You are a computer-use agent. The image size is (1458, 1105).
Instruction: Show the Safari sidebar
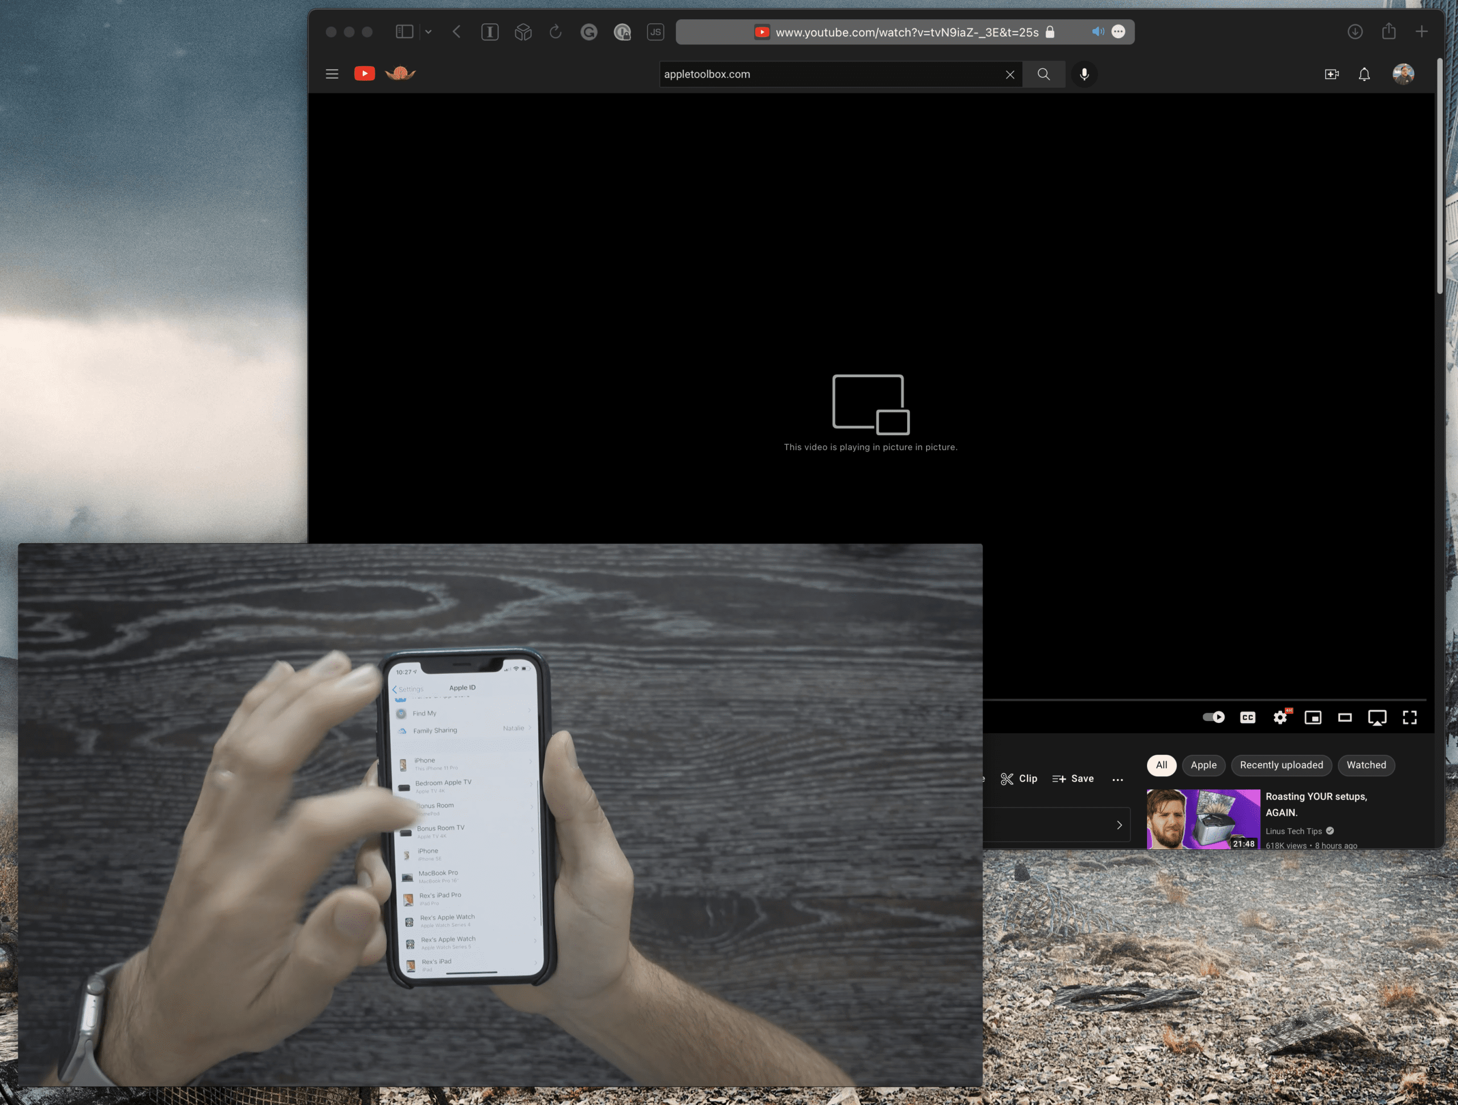point(404,32)
